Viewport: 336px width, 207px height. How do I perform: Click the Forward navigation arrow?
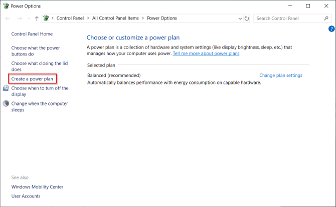[18, 18]
